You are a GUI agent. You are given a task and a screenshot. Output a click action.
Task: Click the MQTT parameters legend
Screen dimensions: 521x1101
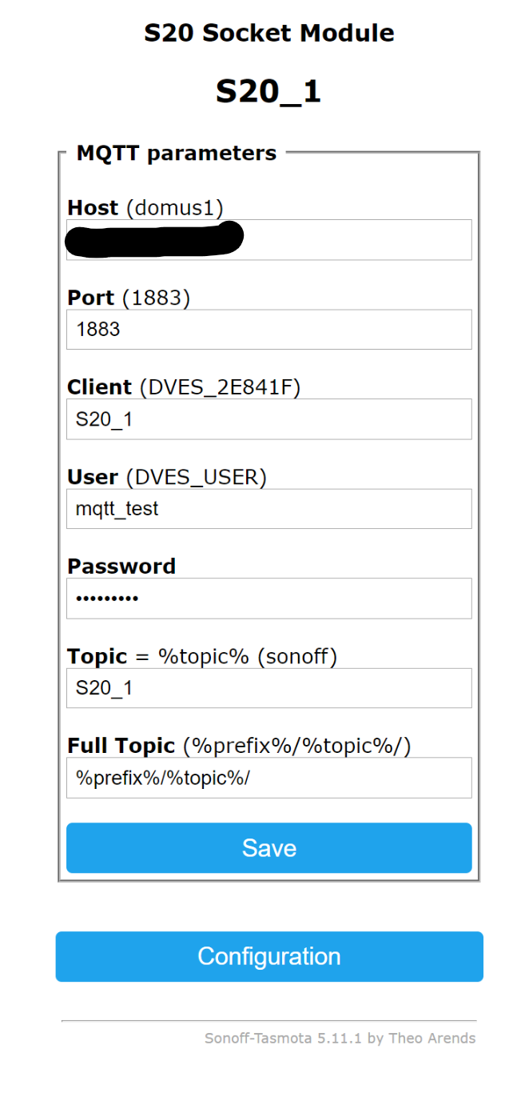click(177, 153)
